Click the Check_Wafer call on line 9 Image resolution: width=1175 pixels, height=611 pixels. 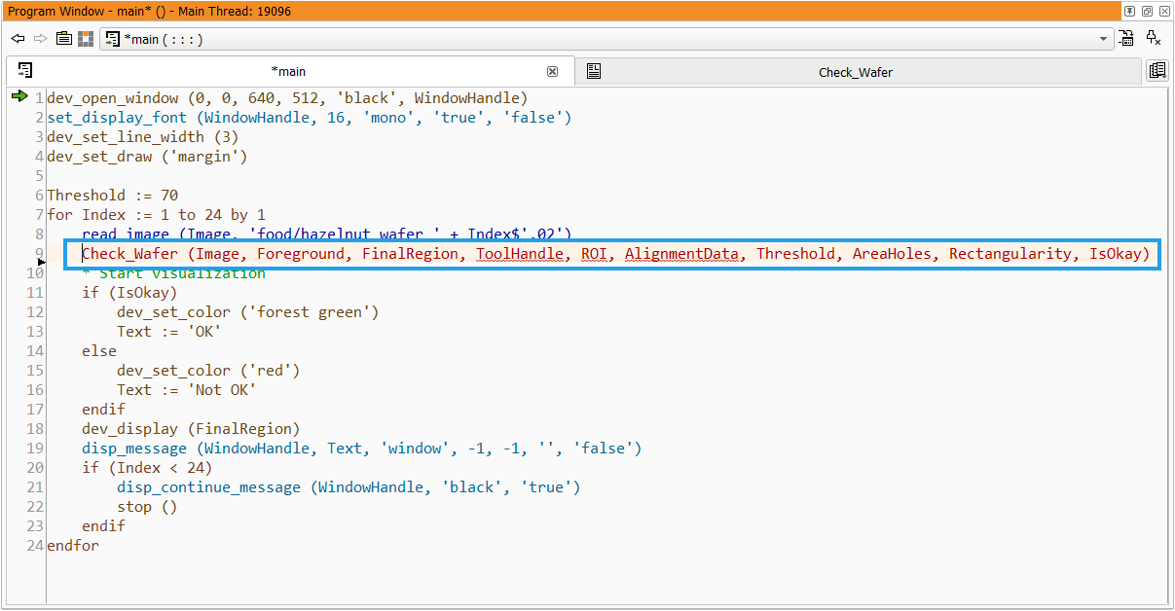click(x=129, y=254)
